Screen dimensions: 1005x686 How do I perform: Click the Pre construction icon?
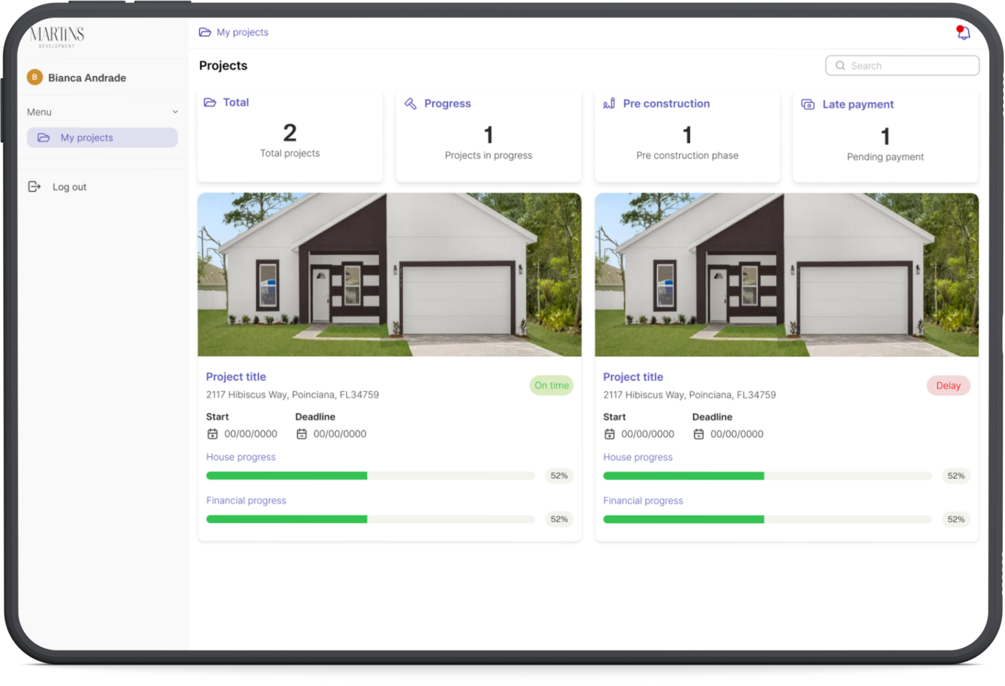pos(609,104)
